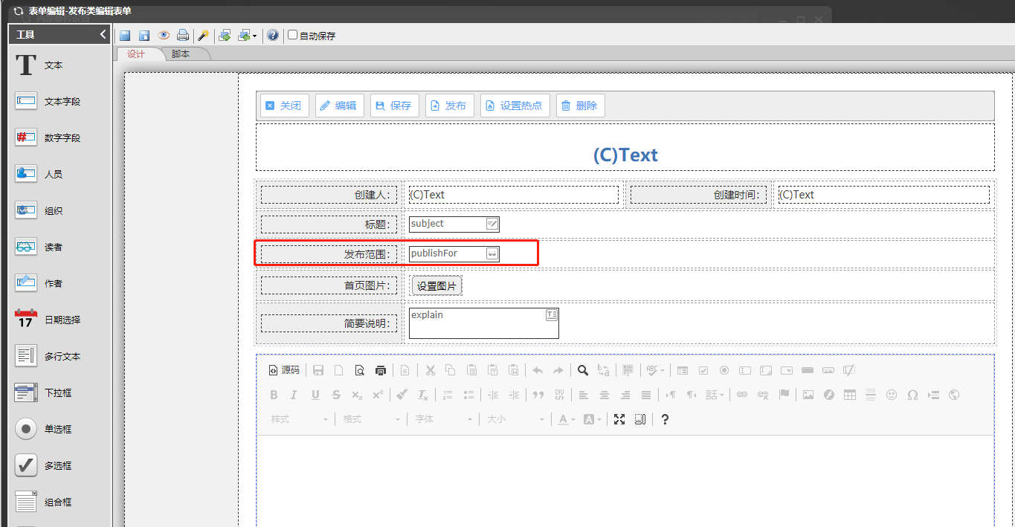The image size is (1015, 527).
Task: Enable the 自动保存 auto-save checkbox
Action: coord(293,35)
